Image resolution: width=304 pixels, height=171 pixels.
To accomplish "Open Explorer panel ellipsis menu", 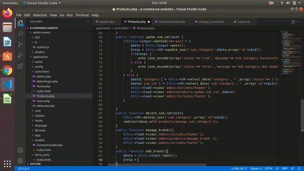I will (x=87, y=22).
